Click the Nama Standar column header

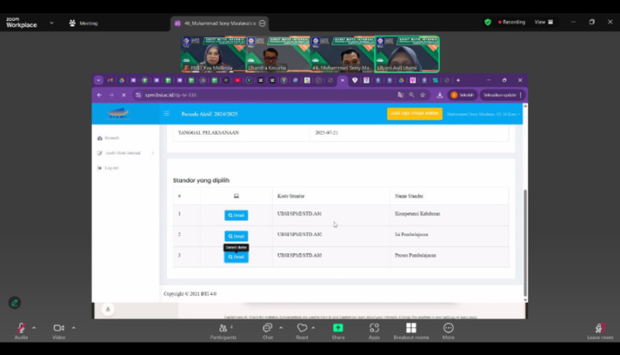tap(409, 196)
